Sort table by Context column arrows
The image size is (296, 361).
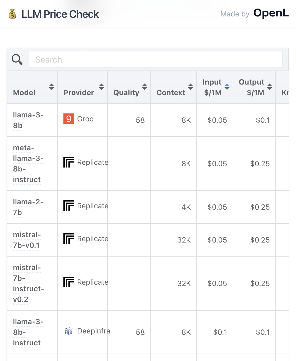click(x=191, y=87)
